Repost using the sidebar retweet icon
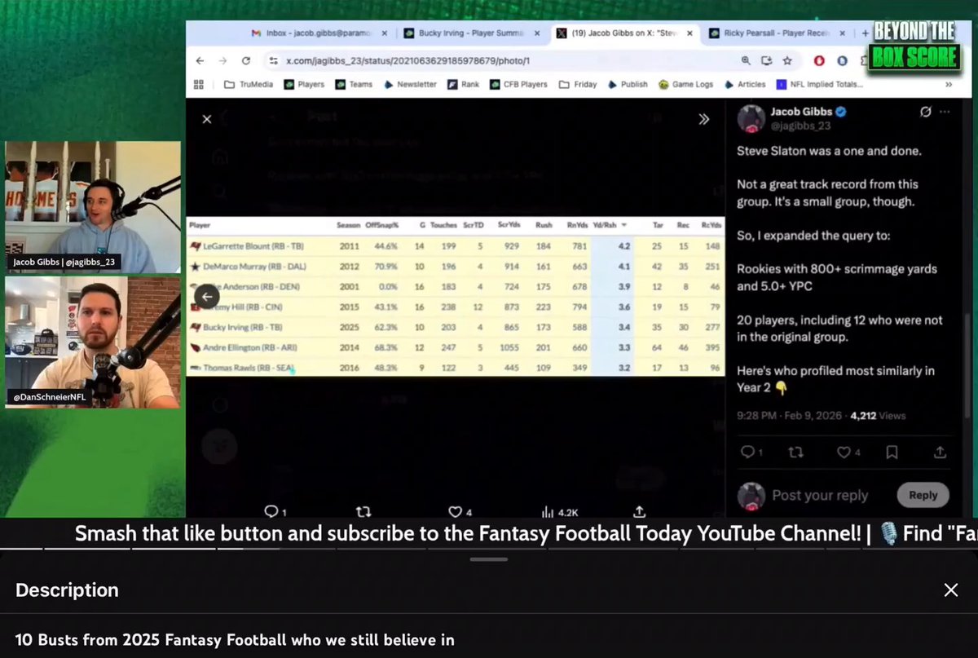This screenshot has height=658, width=978. pyautogui.click(x=796, y=452)
